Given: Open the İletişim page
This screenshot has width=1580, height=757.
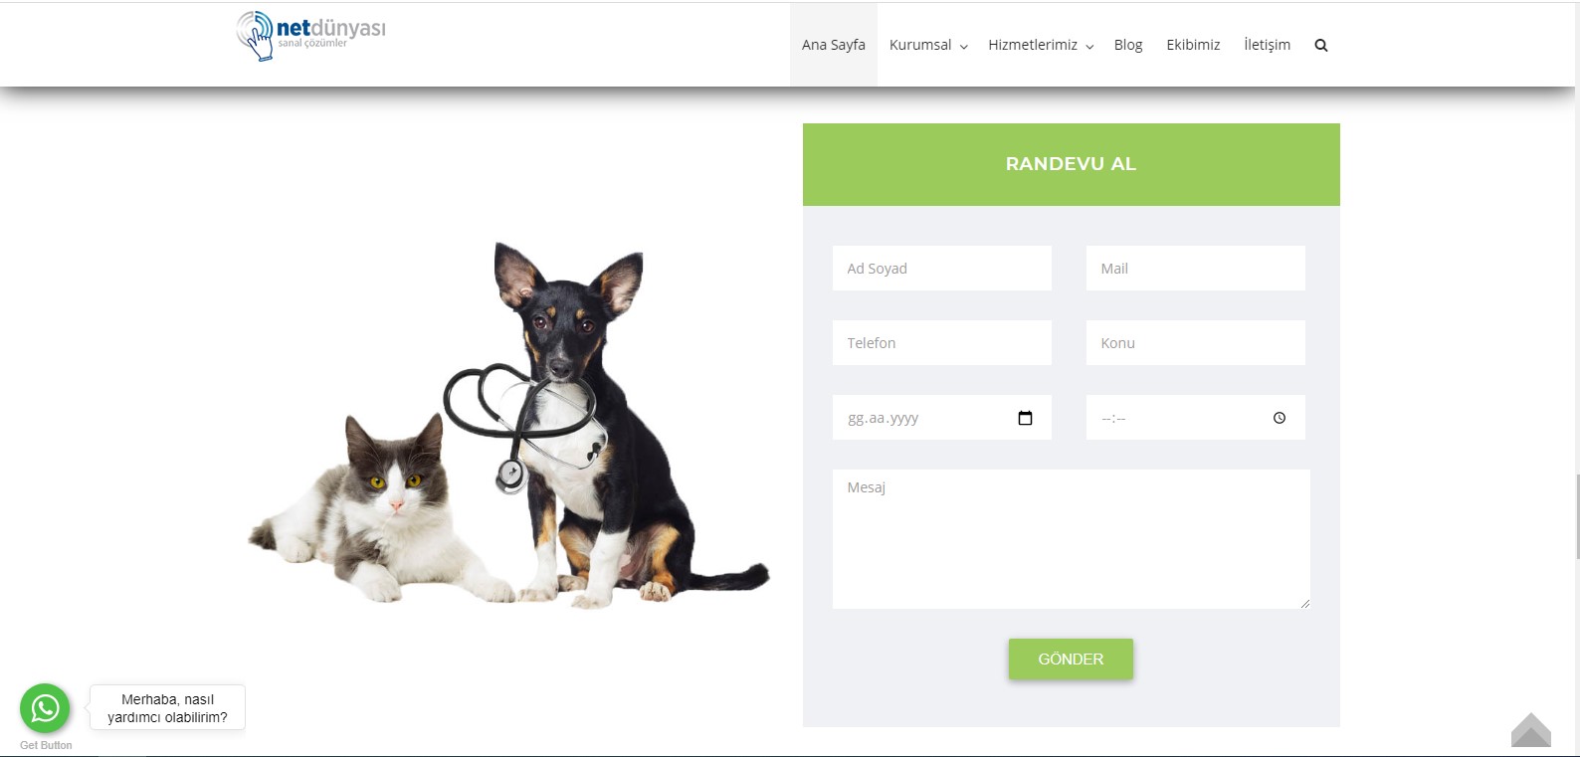Looking at the screenshot, I should tap(1267, 45).
